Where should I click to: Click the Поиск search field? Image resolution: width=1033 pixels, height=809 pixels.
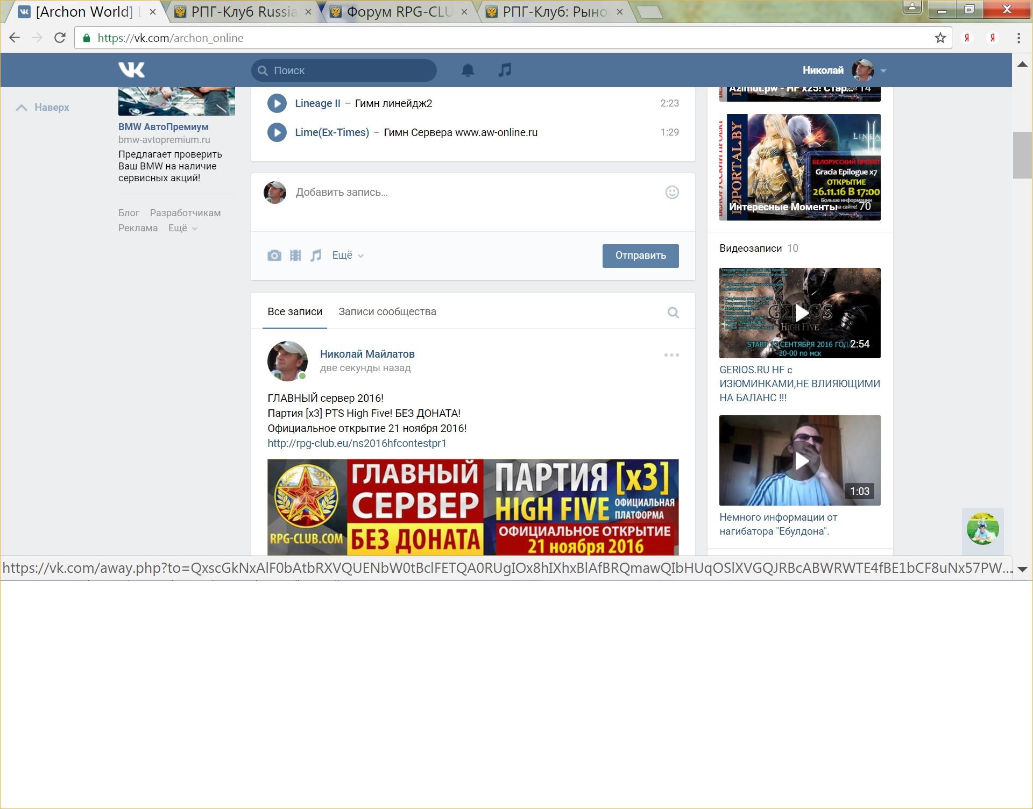344,70
